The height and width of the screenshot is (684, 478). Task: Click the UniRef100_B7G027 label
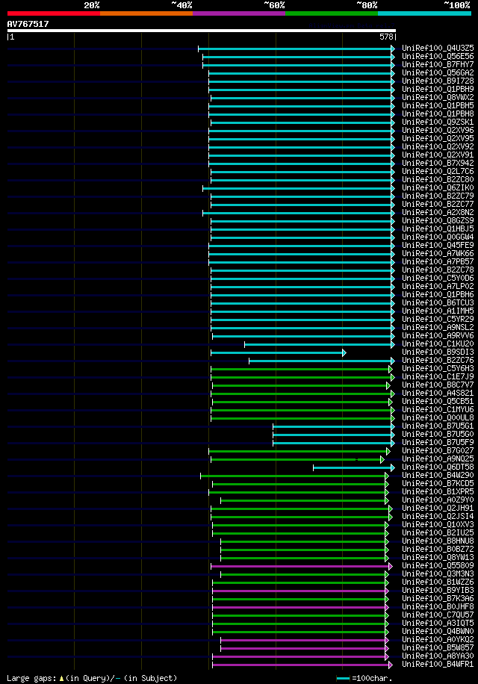(x=438, y=451)
